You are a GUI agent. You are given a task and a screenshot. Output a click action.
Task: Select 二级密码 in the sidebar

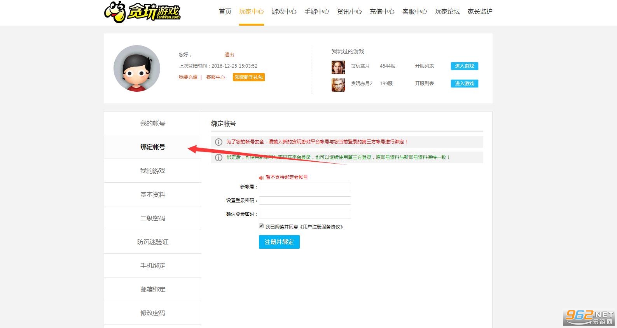click(x=153, y=218)
